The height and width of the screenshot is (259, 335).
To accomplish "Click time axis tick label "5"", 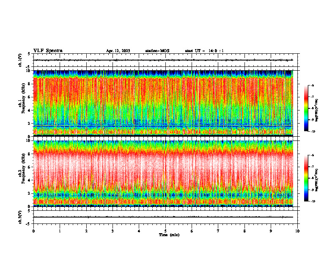I will [x=165, y=231].
